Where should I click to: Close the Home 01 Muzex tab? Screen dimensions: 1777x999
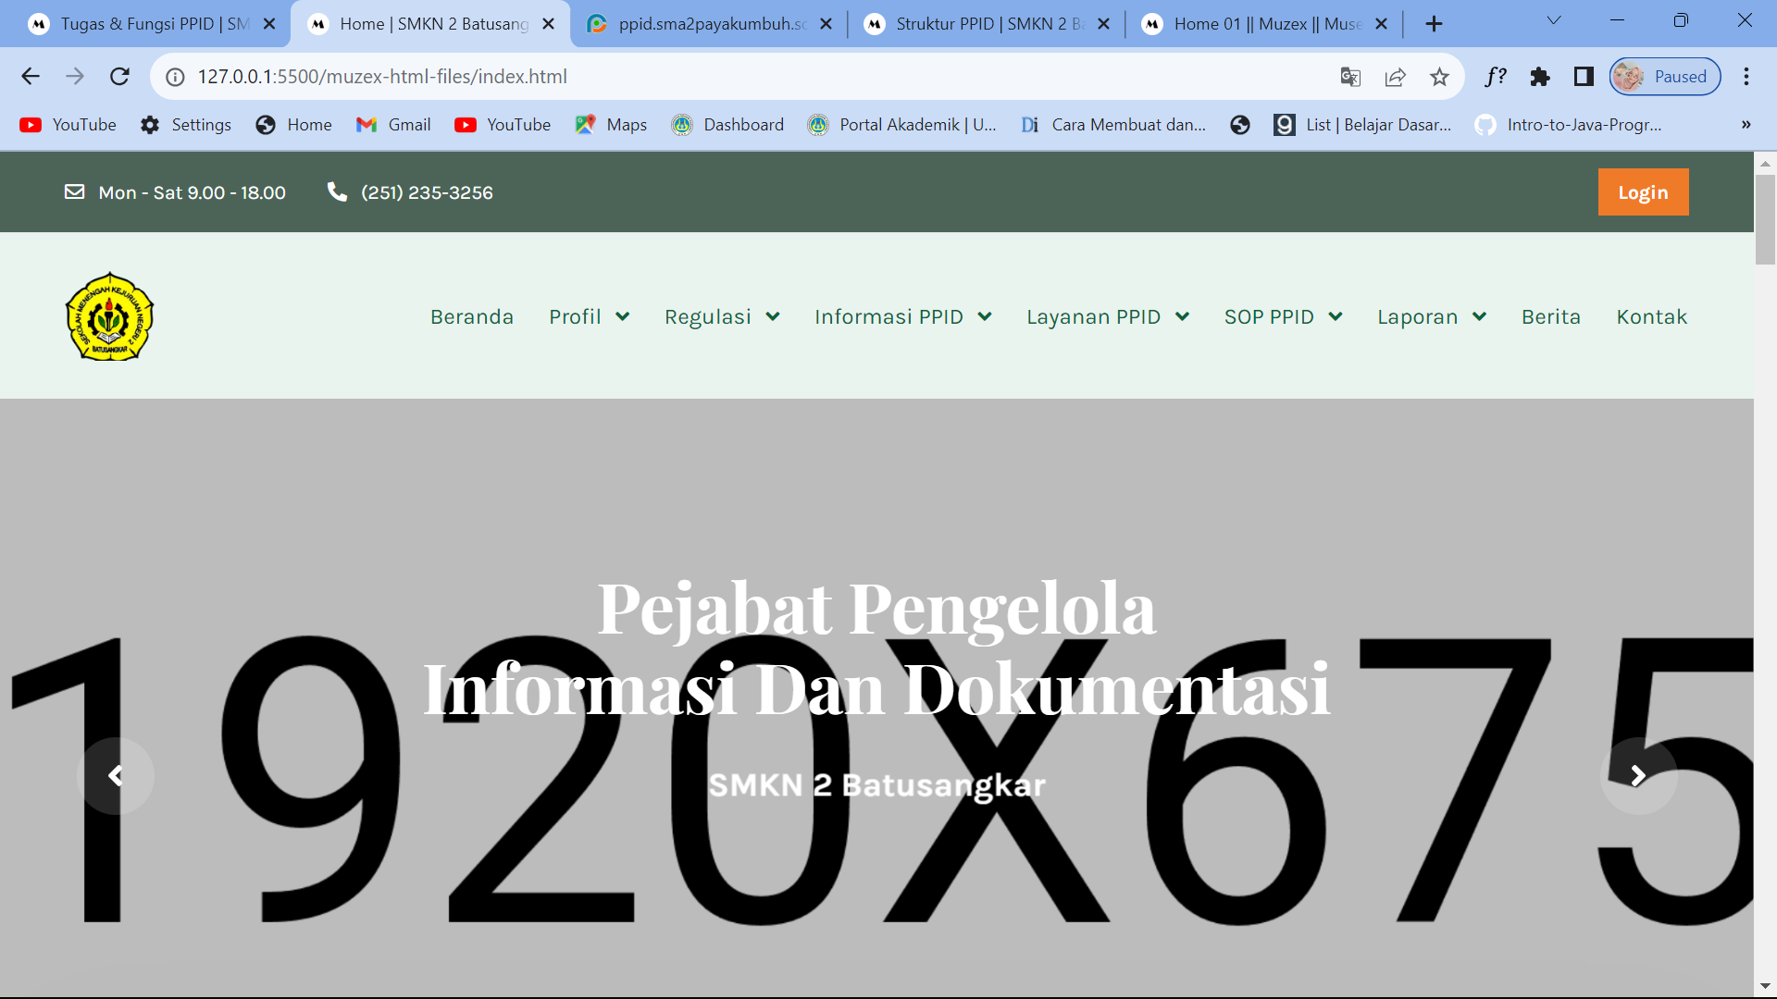tap(1381, 24)
